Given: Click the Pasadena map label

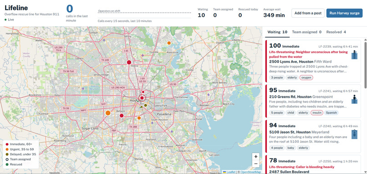Looking at the screenshot, I should pos(164,114).
